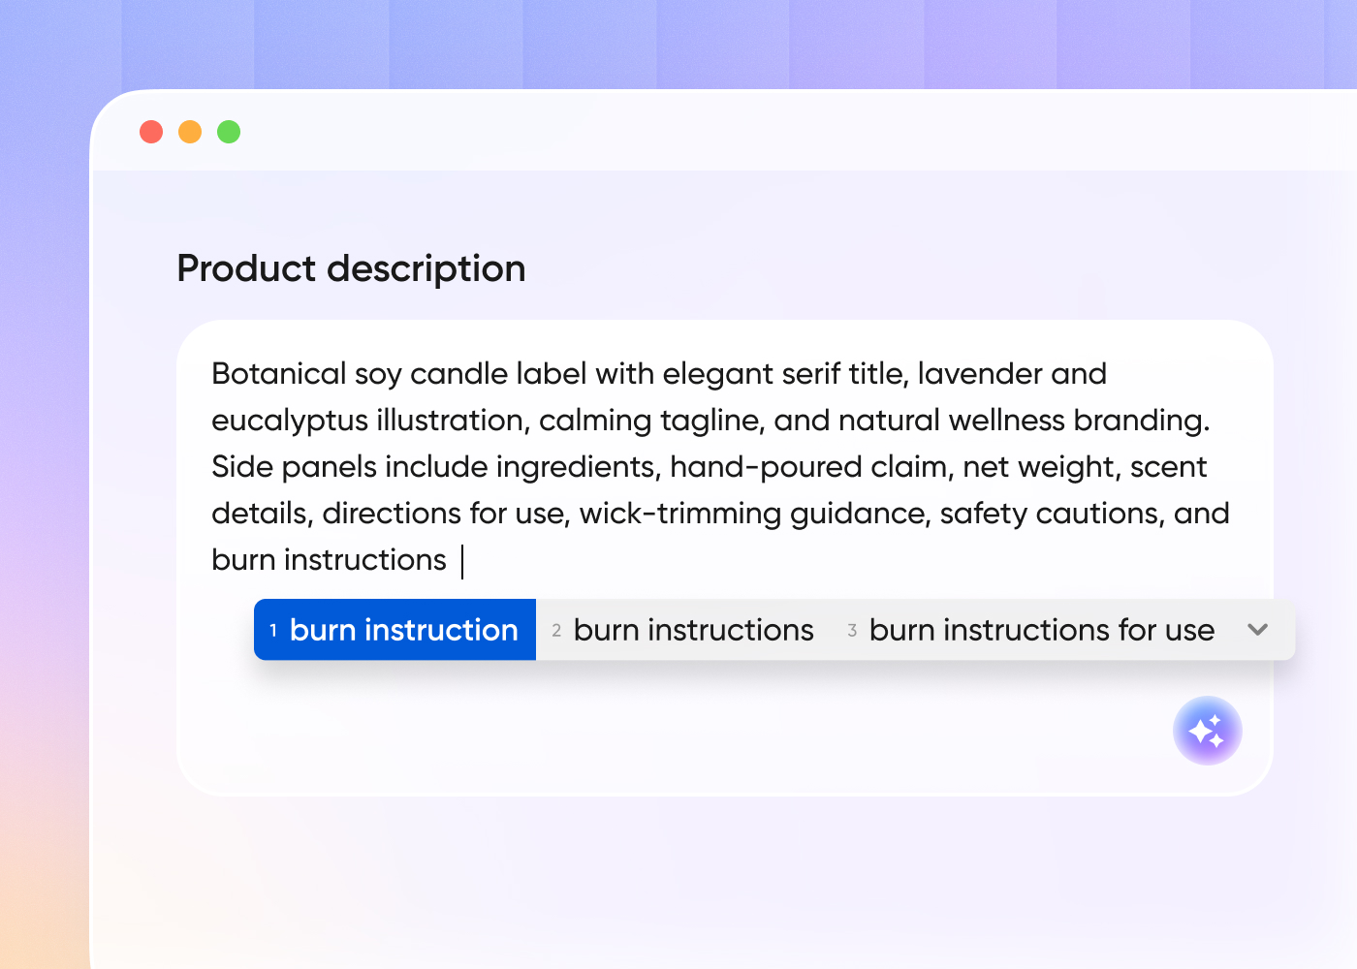The height and width of the screenshot is (969, 1357).
Task: Choose the 'burn instructions for use' suggestion
Action: tap(1040, 630)
